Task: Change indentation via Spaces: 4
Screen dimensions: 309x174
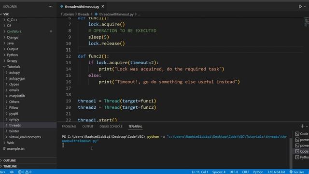Action: [x=219, y=172]
